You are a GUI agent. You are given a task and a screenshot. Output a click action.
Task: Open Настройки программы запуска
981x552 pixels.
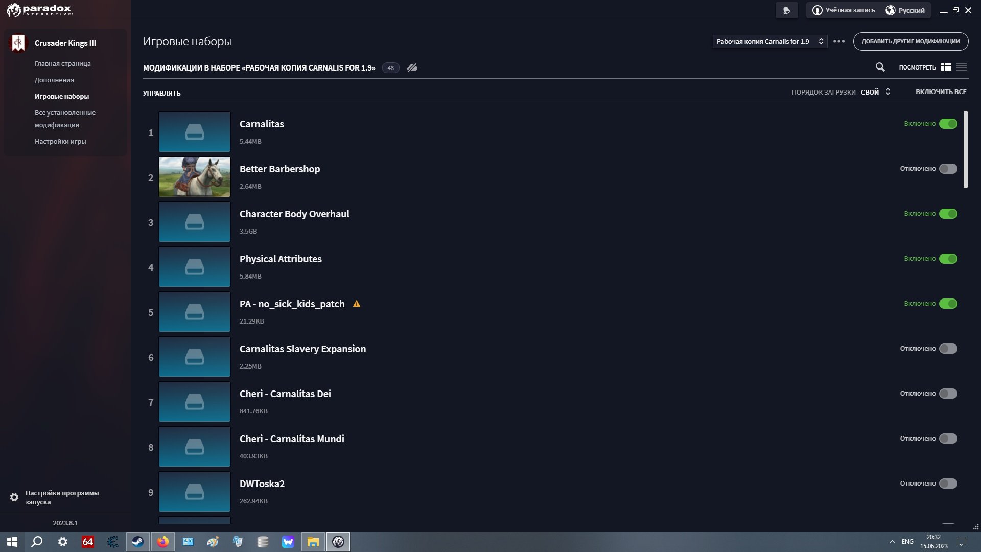[62, 497]
